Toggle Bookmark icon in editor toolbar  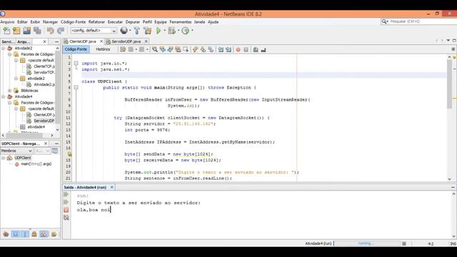(x=211, y=49)
